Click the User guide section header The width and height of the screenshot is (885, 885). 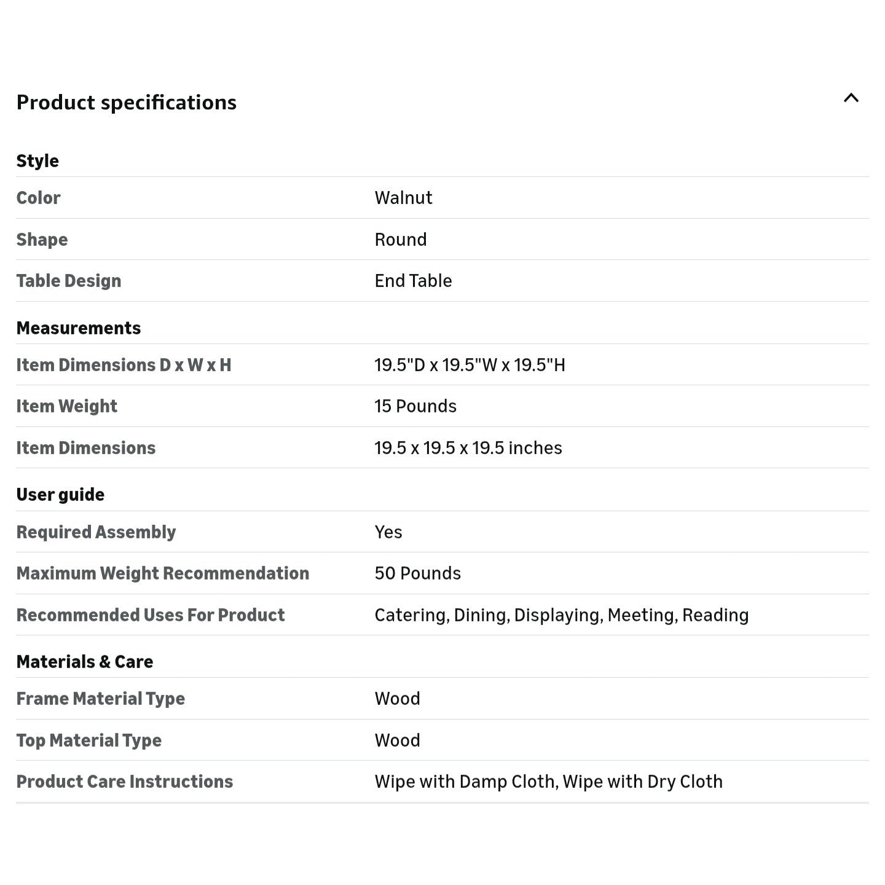(x=60, y=495)
